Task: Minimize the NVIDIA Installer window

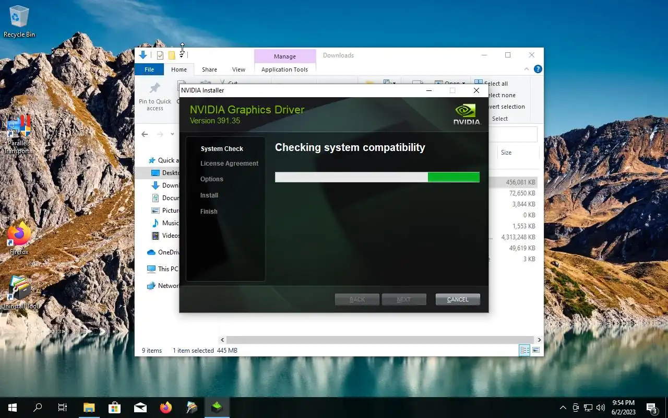Action: [x=429, y=90]
